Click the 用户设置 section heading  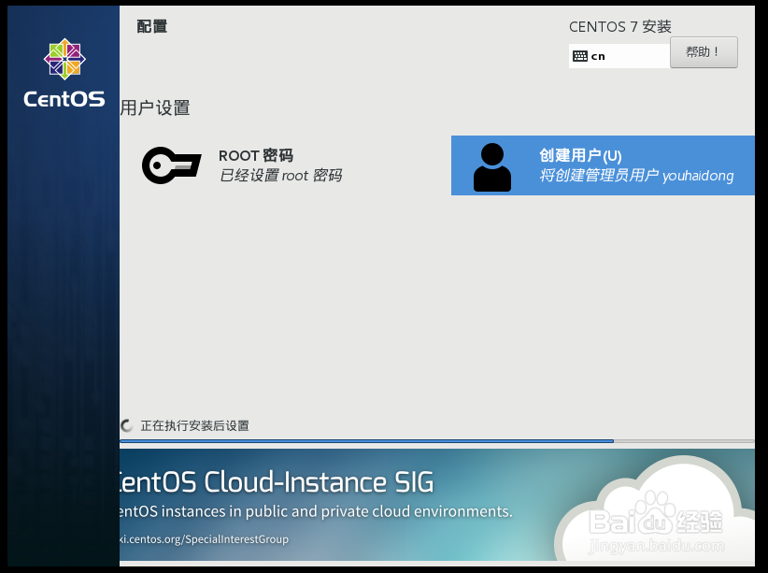pyautogui.click(x=155, y=107)
